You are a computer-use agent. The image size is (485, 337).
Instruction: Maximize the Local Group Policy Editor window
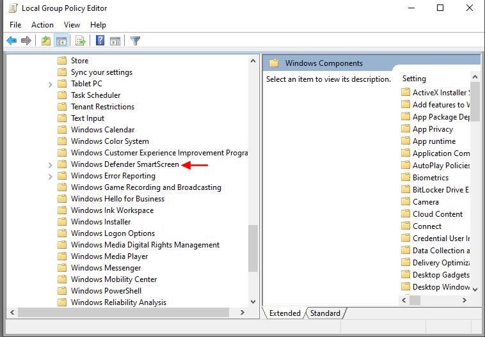tap(440, 8)
